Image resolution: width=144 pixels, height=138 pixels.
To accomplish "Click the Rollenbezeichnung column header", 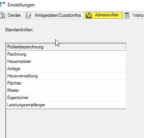I will [66, 47].
